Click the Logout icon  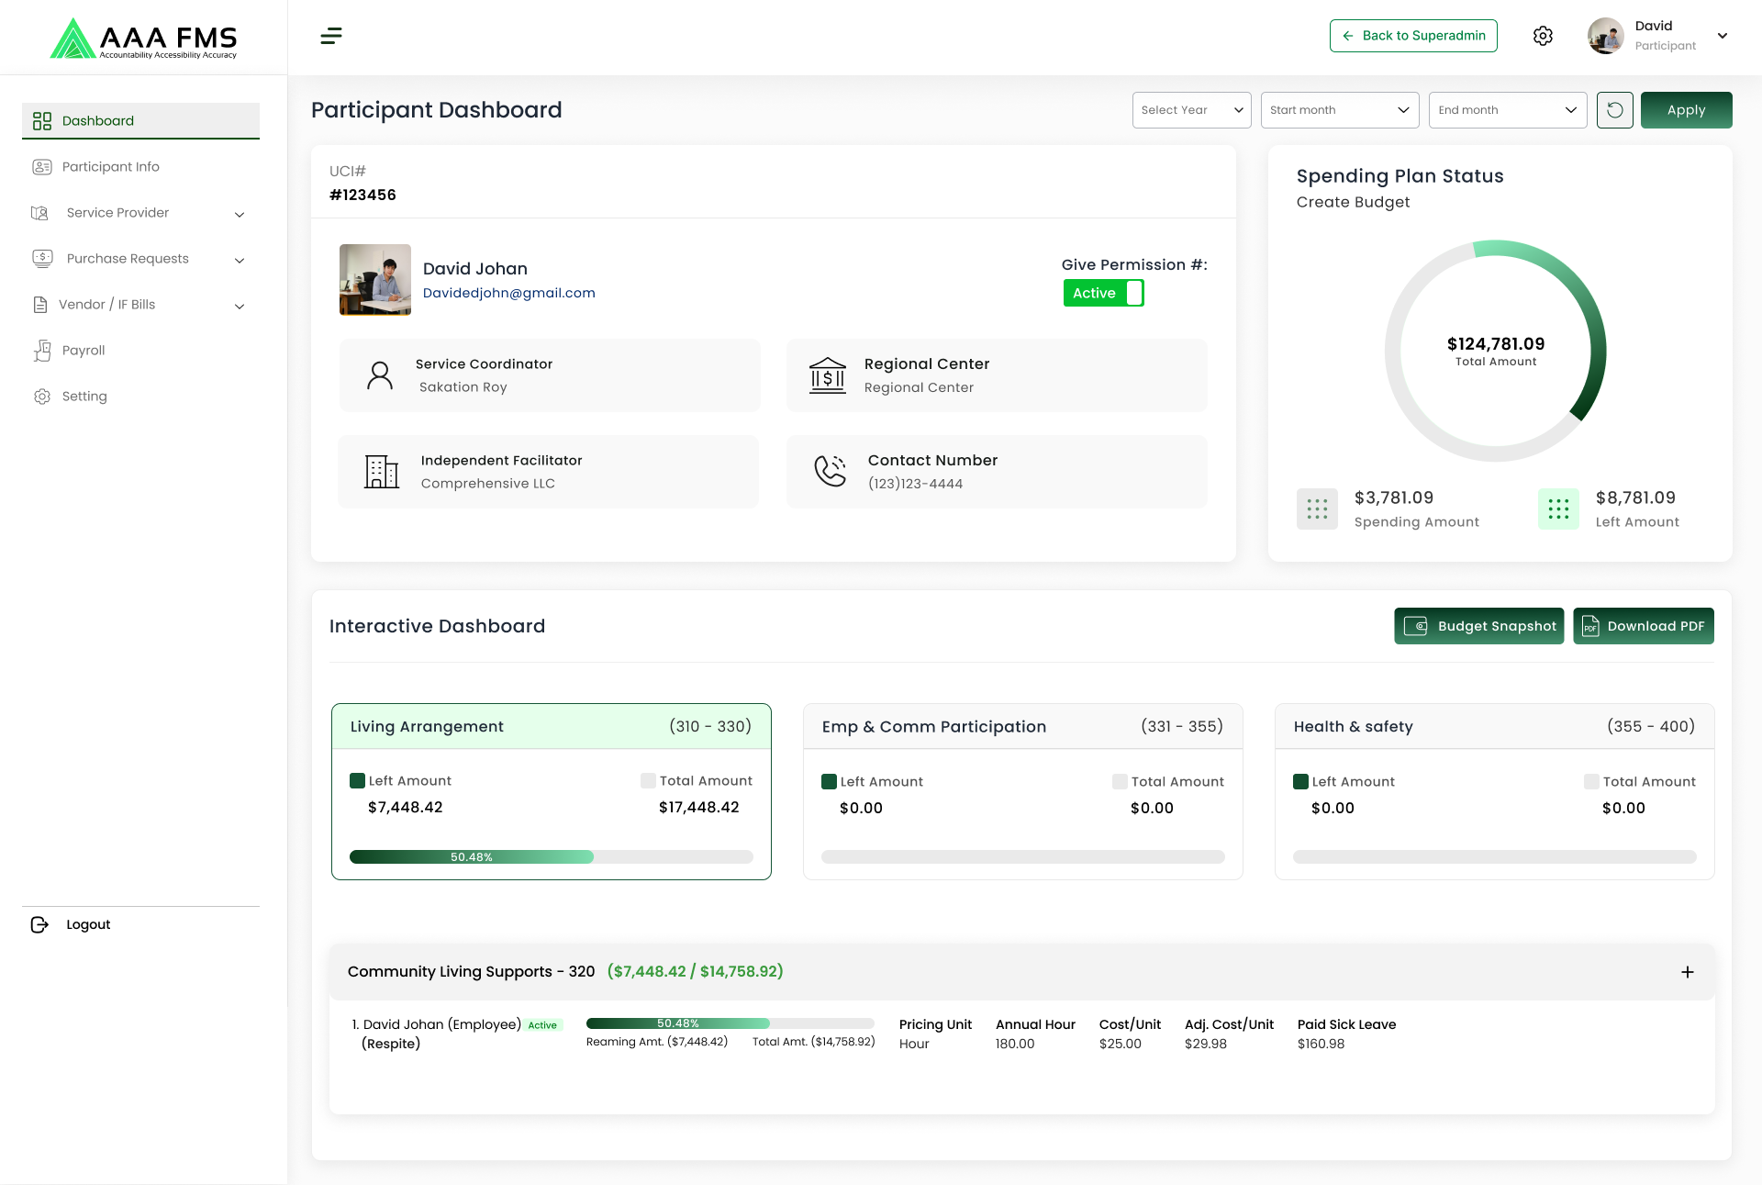pos(39,924)
